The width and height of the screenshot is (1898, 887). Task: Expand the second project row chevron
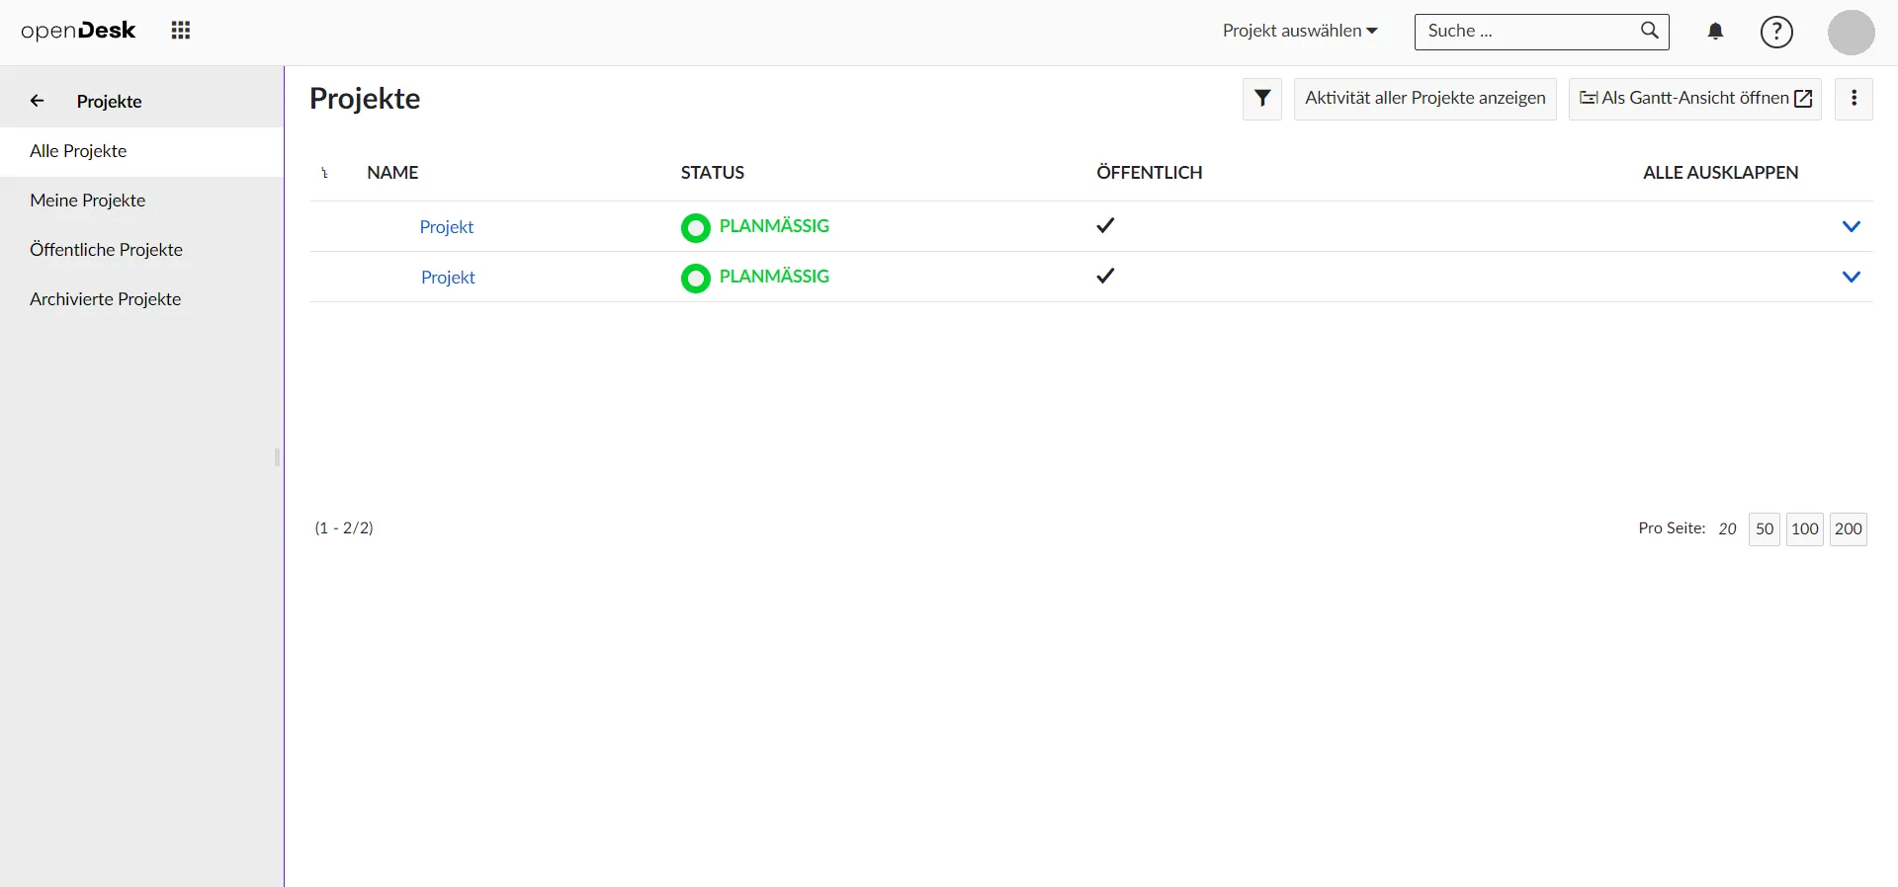point(1852,277)
